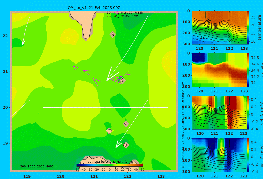Click longitude label 122 under the main map
This screenshot has height=179, width=263.
128,176
